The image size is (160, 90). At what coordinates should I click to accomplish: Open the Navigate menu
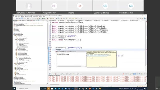tap(27, 17)
